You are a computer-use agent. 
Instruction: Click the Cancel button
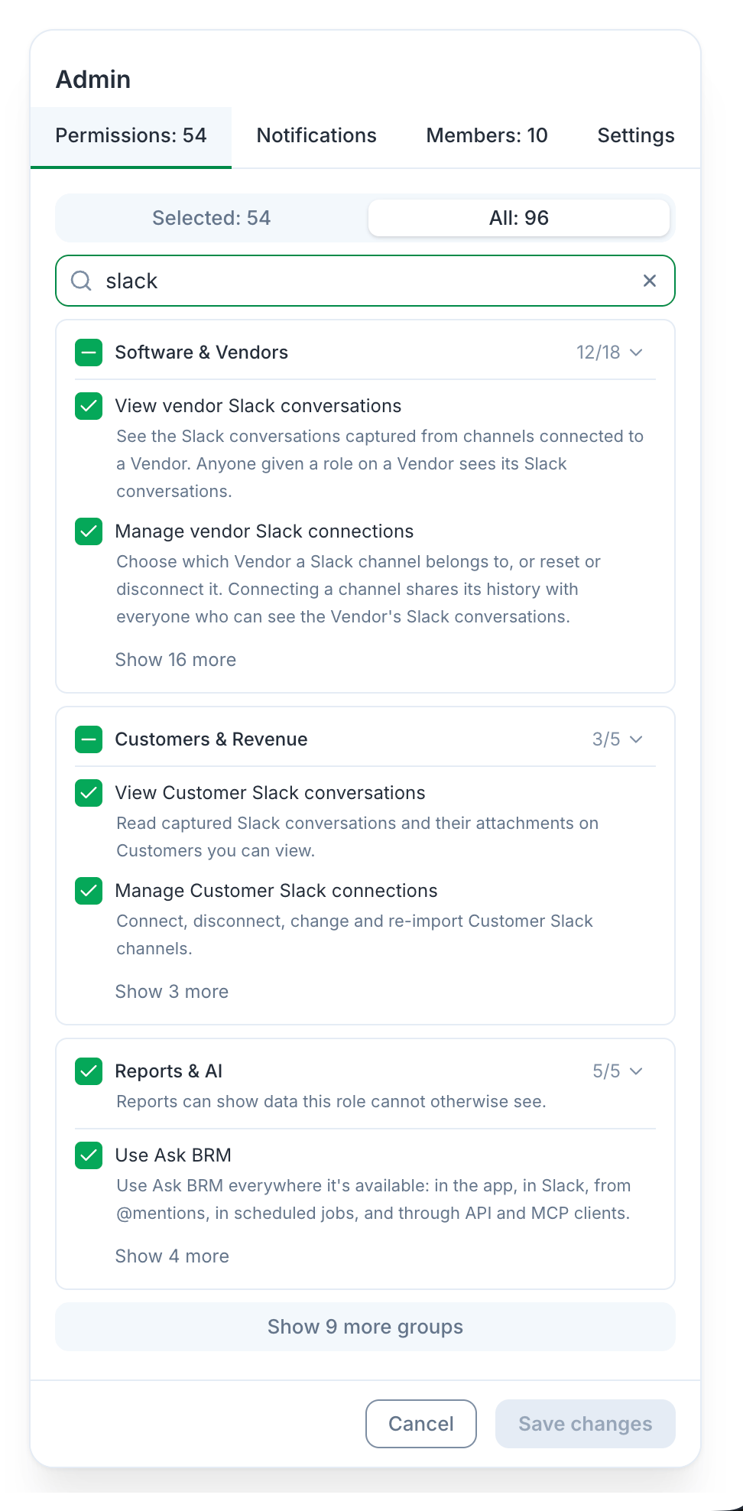(421, 1424)
